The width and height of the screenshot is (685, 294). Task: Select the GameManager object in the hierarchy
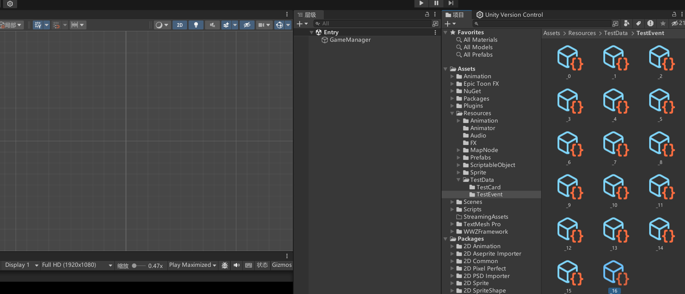click(350, 40)
